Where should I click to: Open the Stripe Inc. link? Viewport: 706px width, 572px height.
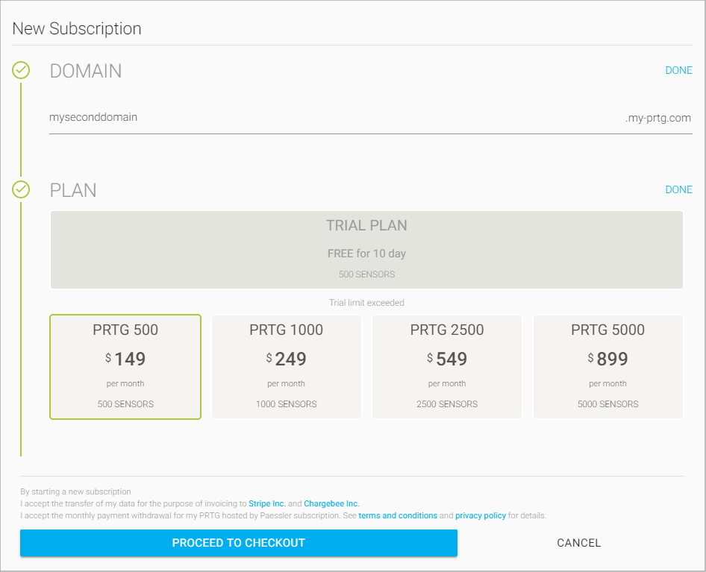point(267,503)
